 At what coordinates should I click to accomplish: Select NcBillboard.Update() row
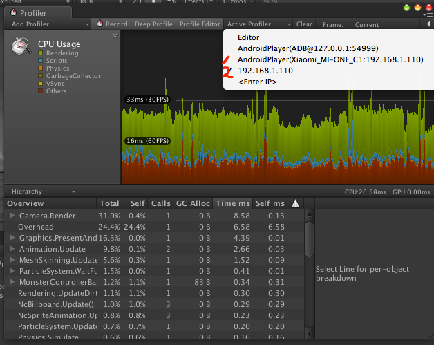pos(154,304)
